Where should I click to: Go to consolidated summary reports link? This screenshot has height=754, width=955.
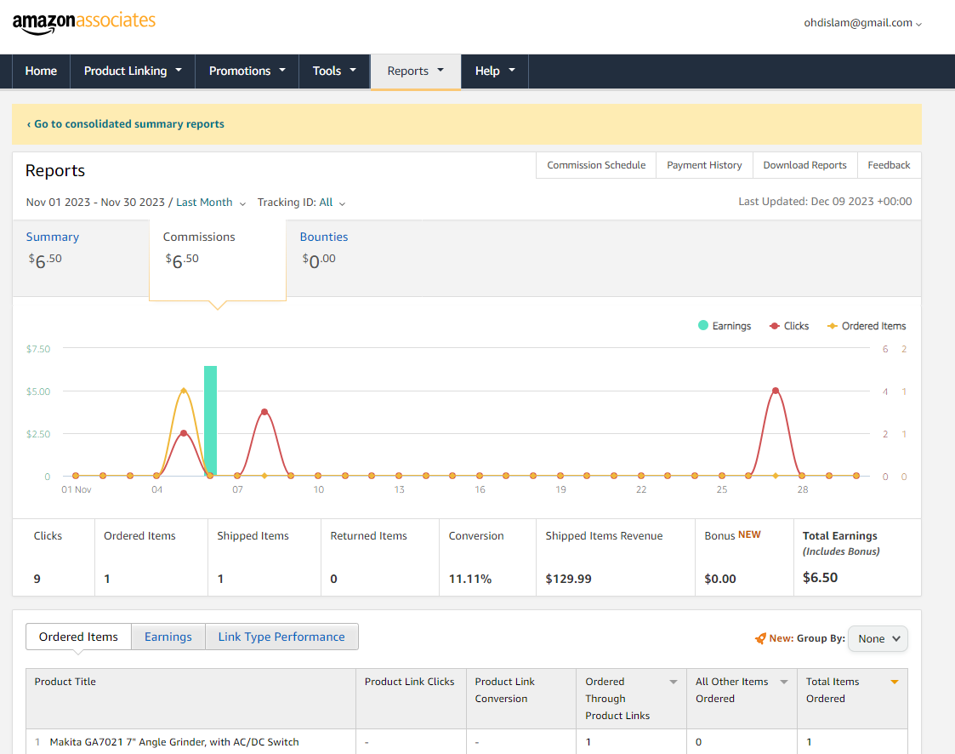coord(126,123)
